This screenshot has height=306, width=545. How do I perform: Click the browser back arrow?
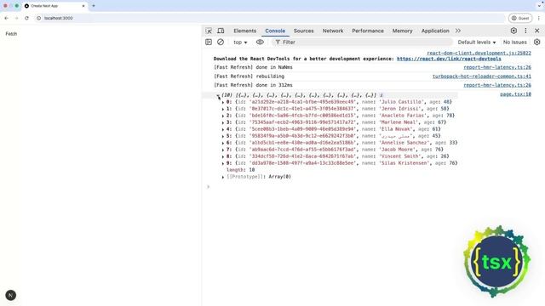(x=6, y=18)
